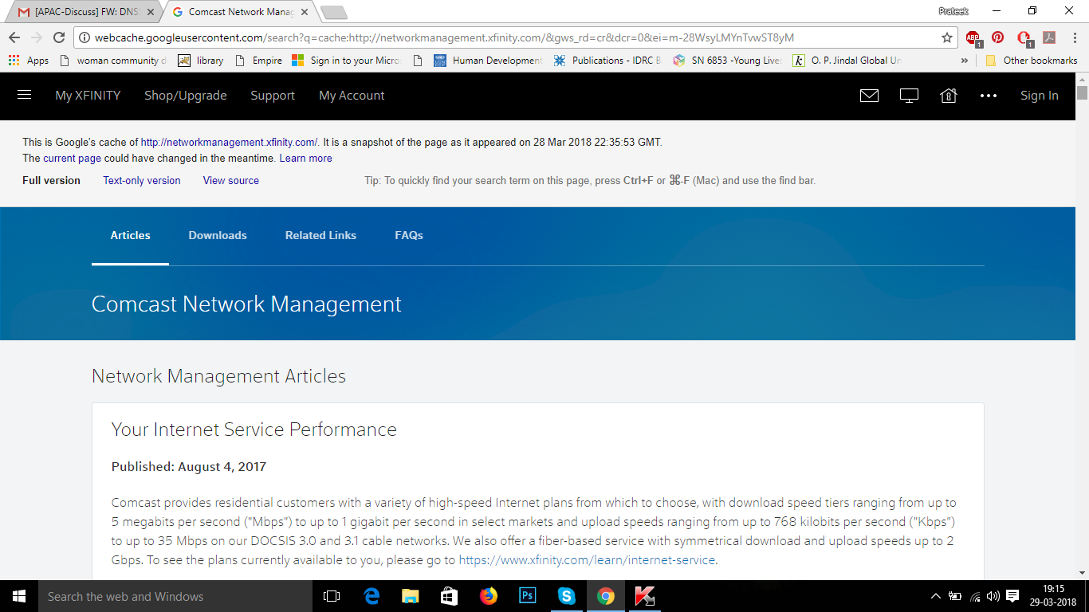Open the Xfinity hamburger menu

click(24, 95)
